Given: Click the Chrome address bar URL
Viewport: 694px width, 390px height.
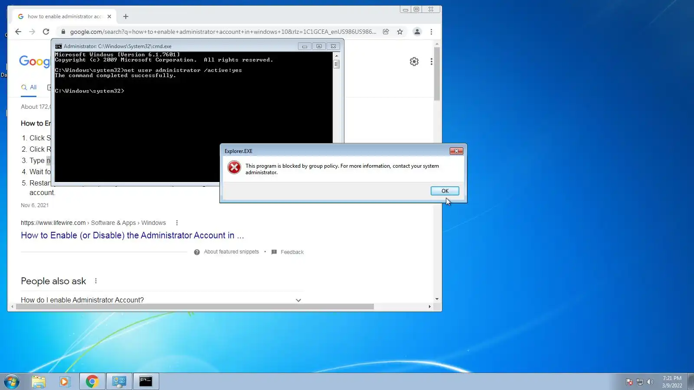Looking at the screenshot, I should coord(223,32).
